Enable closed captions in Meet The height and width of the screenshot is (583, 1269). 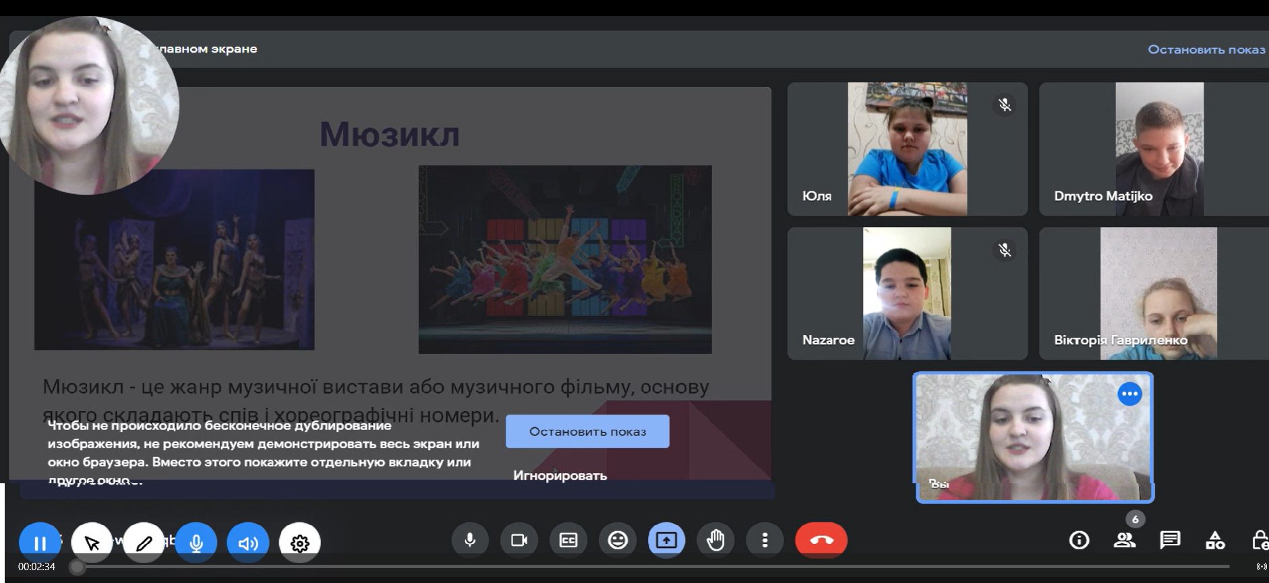click(568, 540)
